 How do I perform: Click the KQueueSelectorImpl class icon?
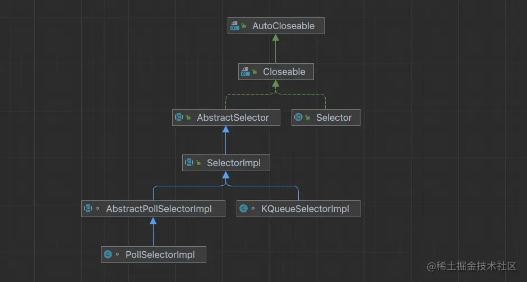click(x=243, y=208)
